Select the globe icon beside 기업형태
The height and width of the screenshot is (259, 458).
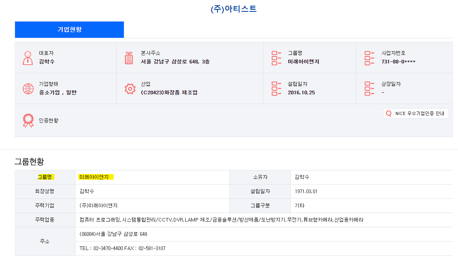click(27, 88)
